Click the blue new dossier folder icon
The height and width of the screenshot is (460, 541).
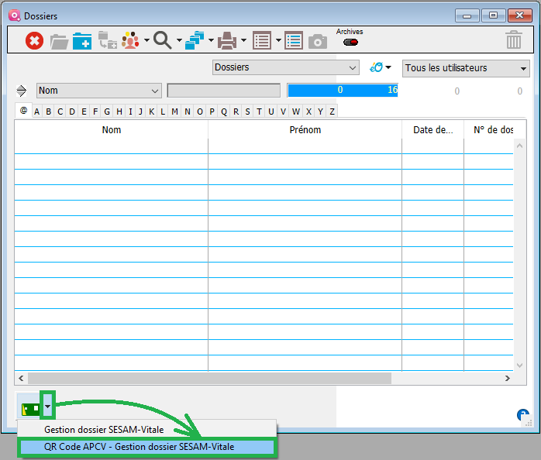coord(82,40)
